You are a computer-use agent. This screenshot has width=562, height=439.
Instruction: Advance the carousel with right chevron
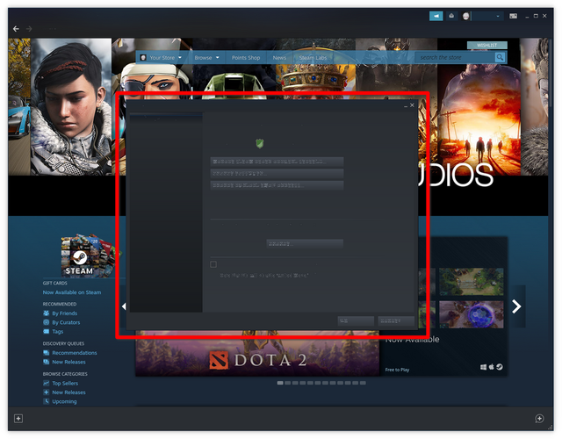[x=516, y=306]
